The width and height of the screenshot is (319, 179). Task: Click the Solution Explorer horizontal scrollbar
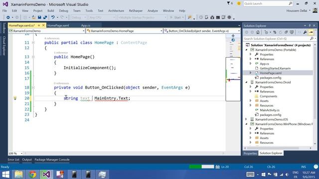click(x=278, y=148)
